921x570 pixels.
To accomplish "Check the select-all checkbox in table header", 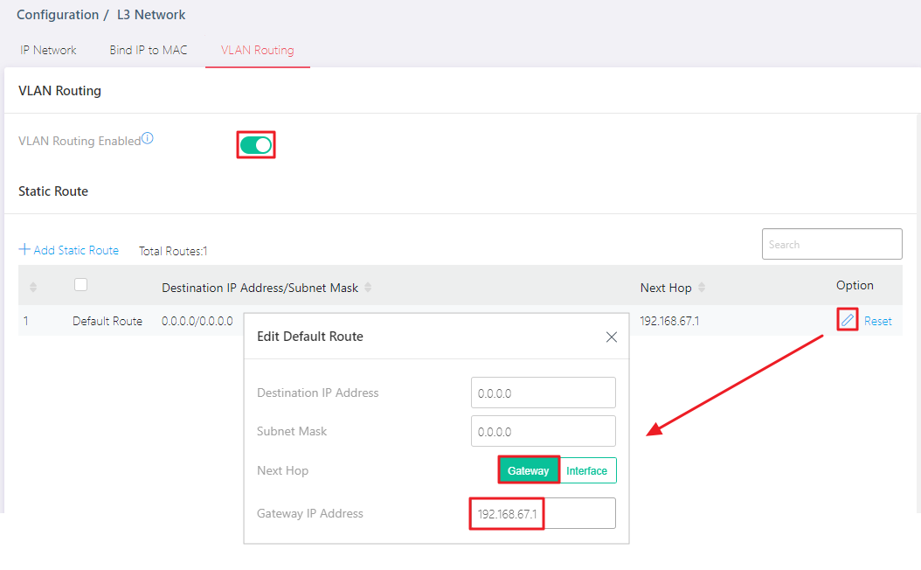I will [81, 284].
